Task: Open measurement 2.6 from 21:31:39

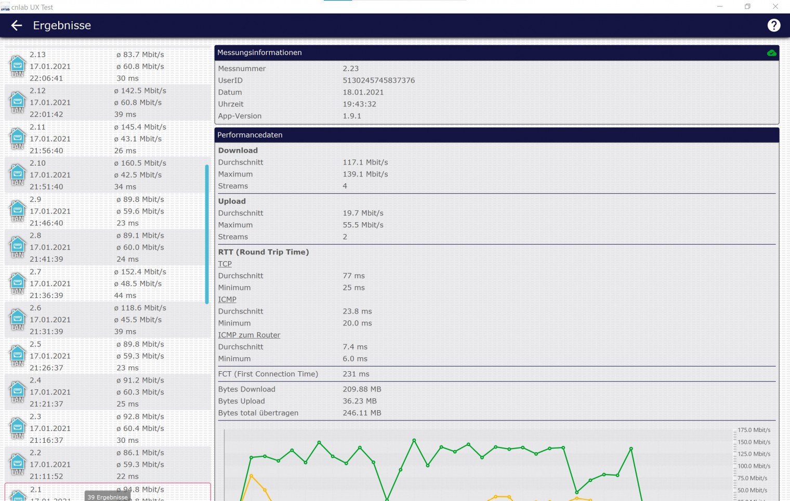Action: tap(104, 320)
